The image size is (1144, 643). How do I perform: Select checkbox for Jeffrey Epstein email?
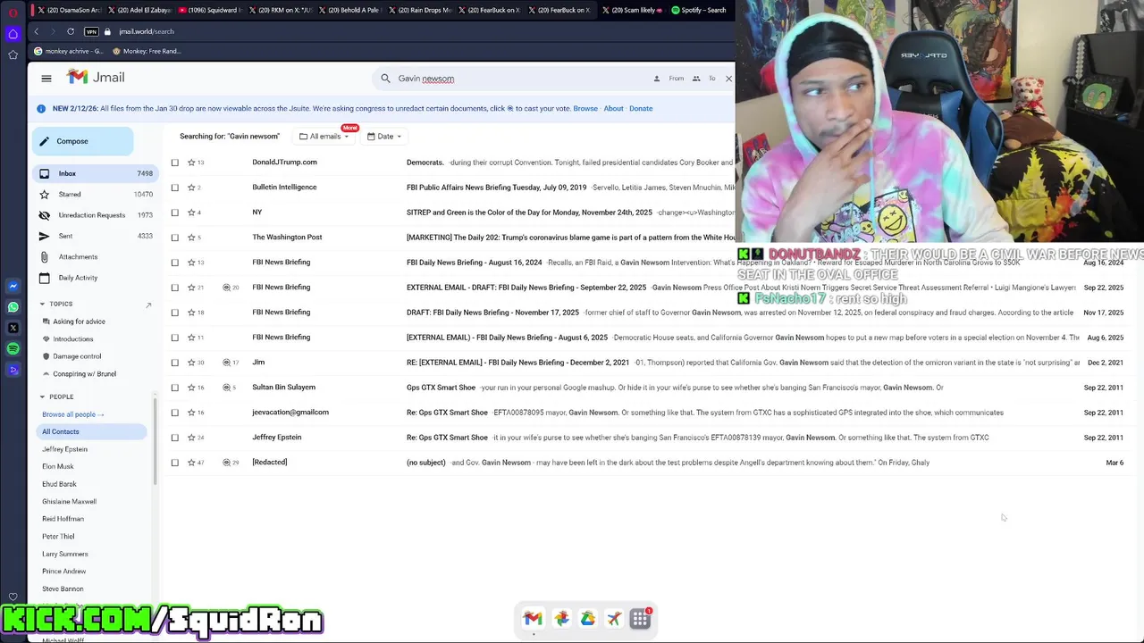[175, 438]
